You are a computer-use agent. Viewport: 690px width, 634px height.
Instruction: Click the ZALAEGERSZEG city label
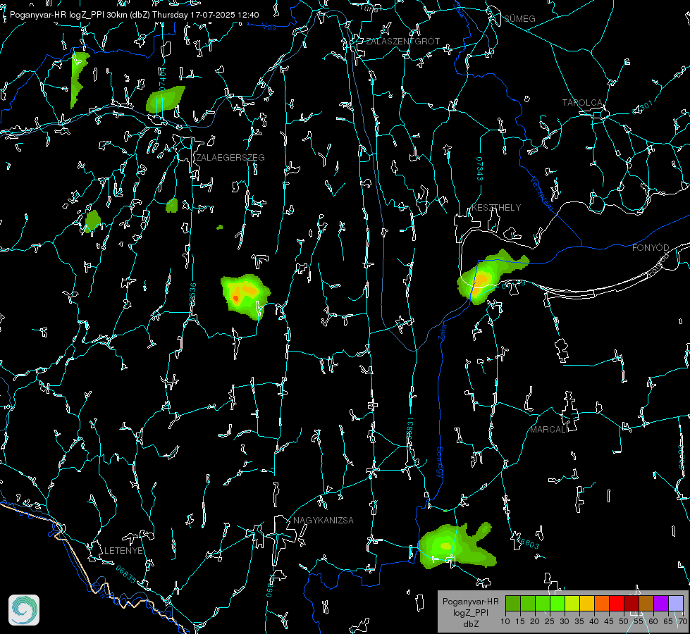tap(230, 158)
